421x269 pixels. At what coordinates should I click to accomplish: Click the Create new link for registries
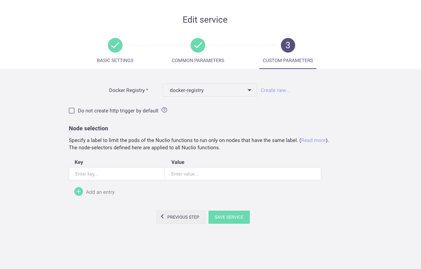(x=275, y=90)
